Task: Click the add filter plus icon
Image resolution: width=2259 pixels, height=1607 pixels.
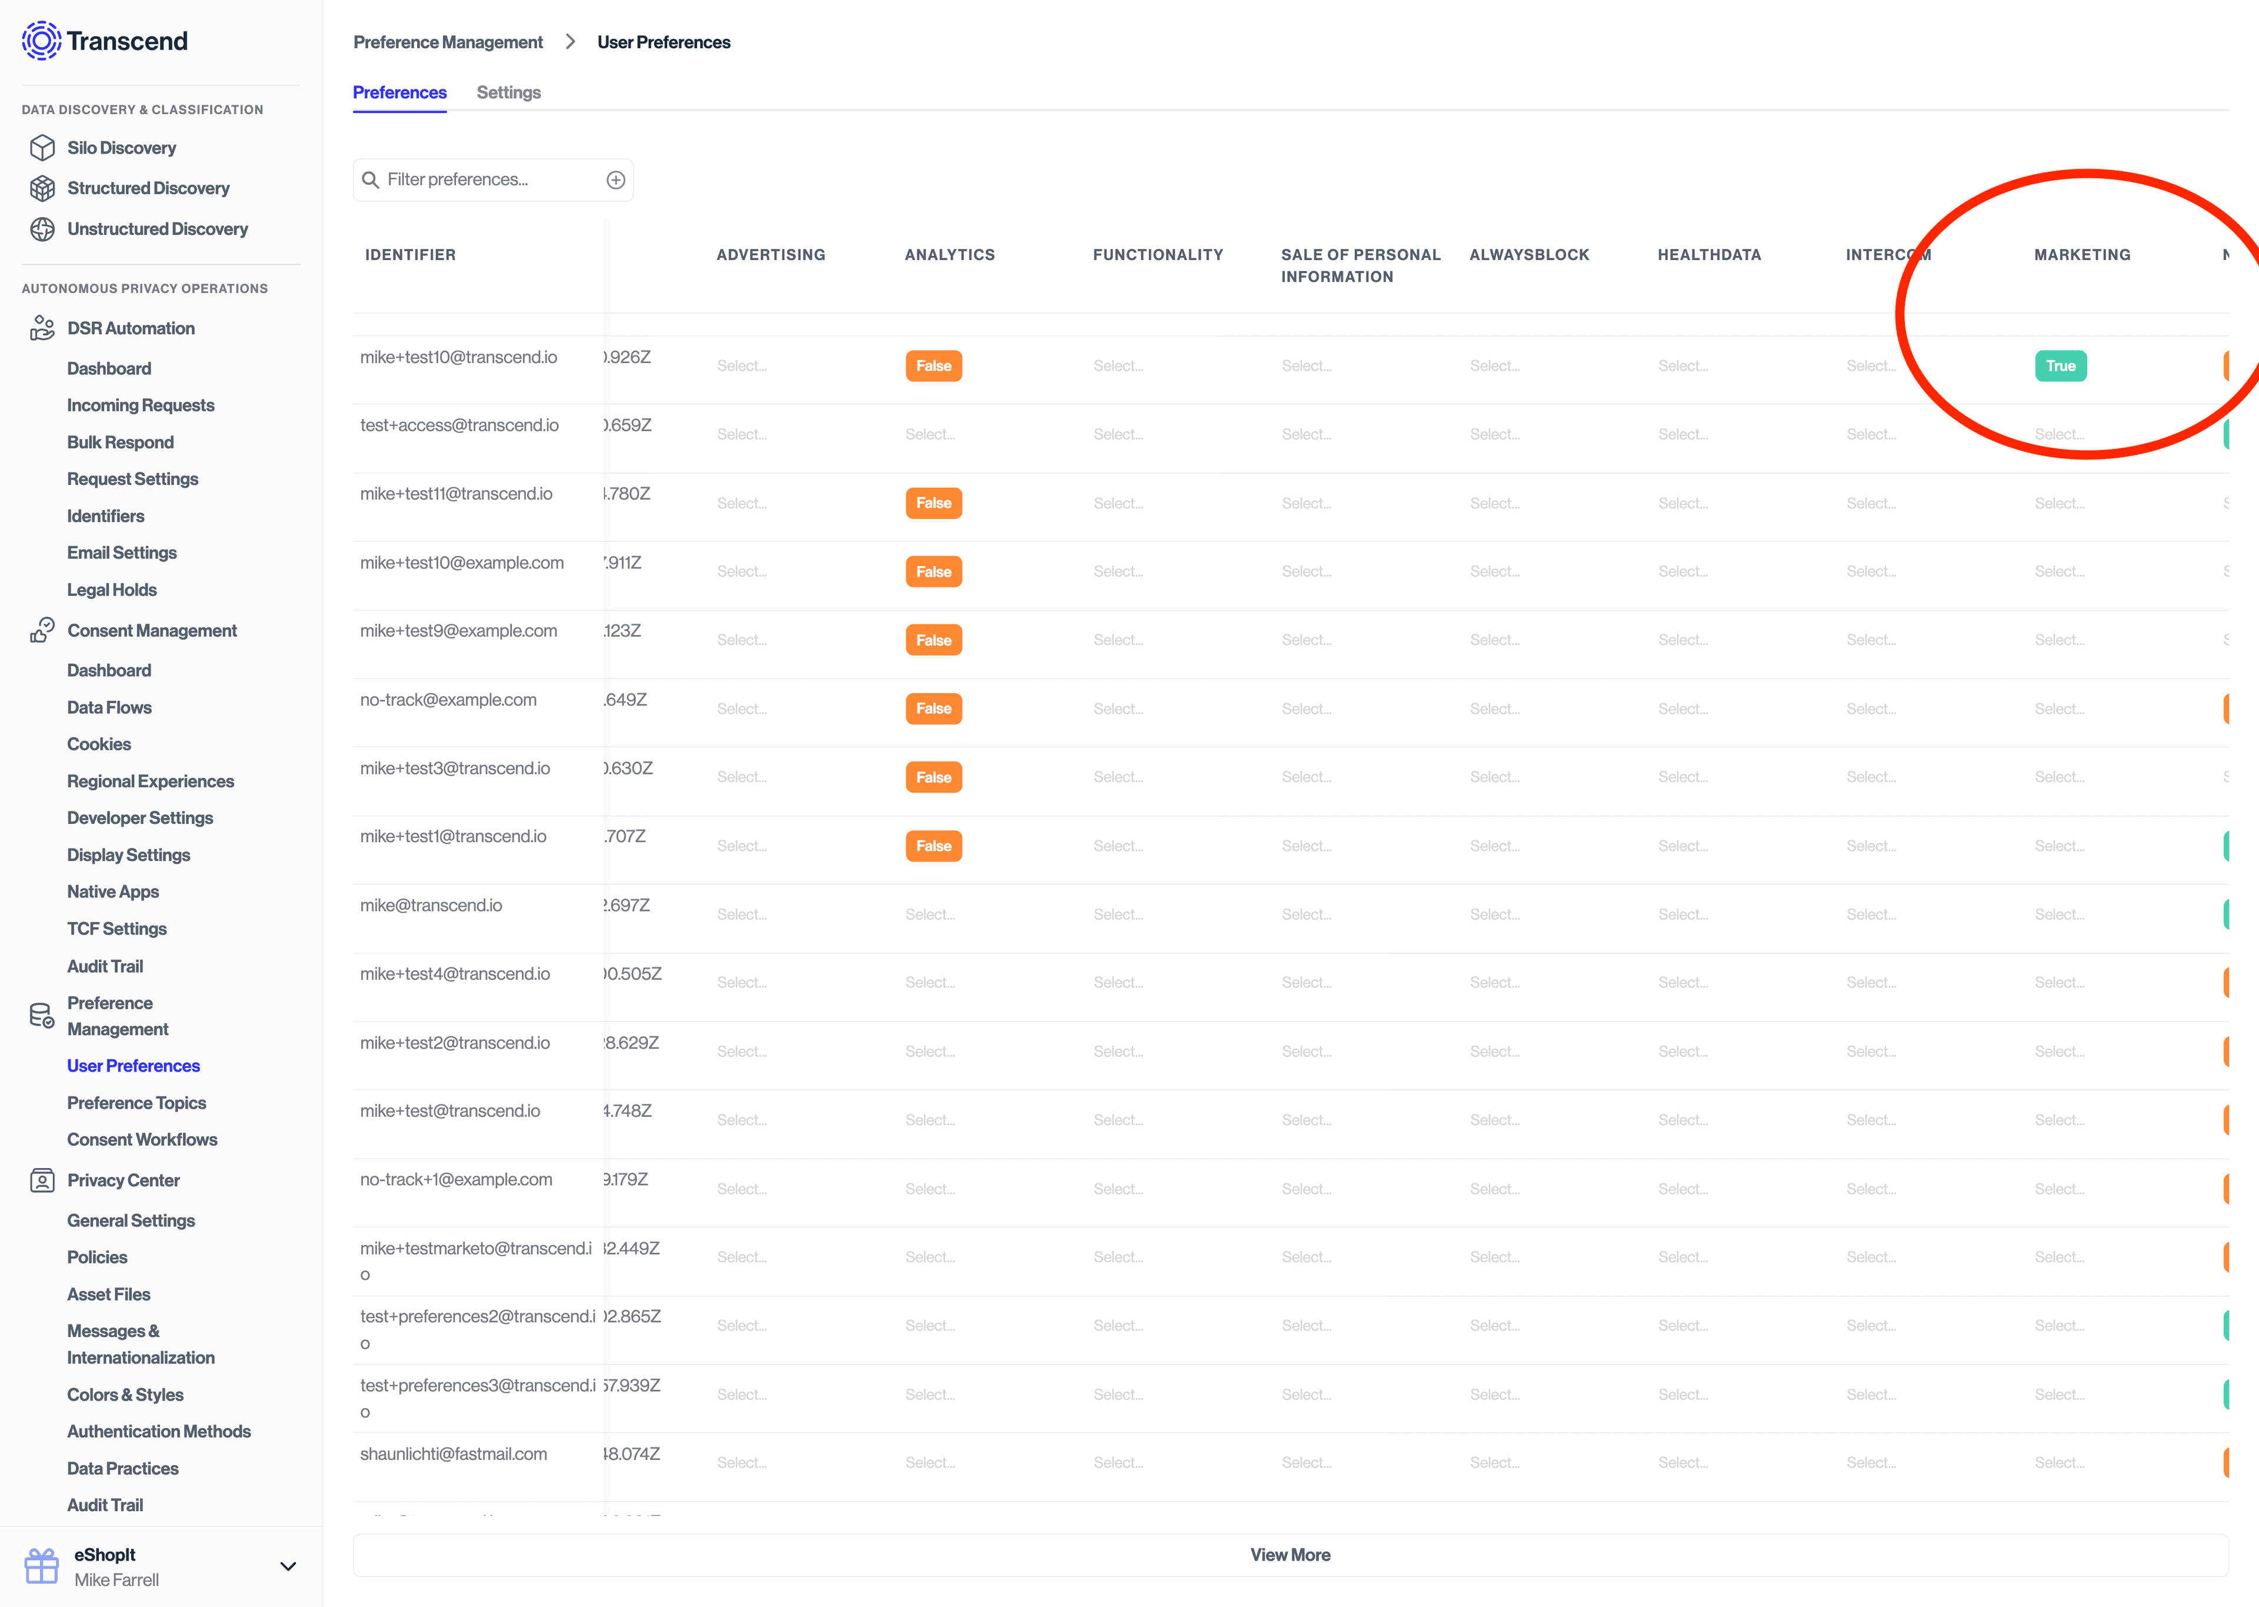Action: [615, 179]
